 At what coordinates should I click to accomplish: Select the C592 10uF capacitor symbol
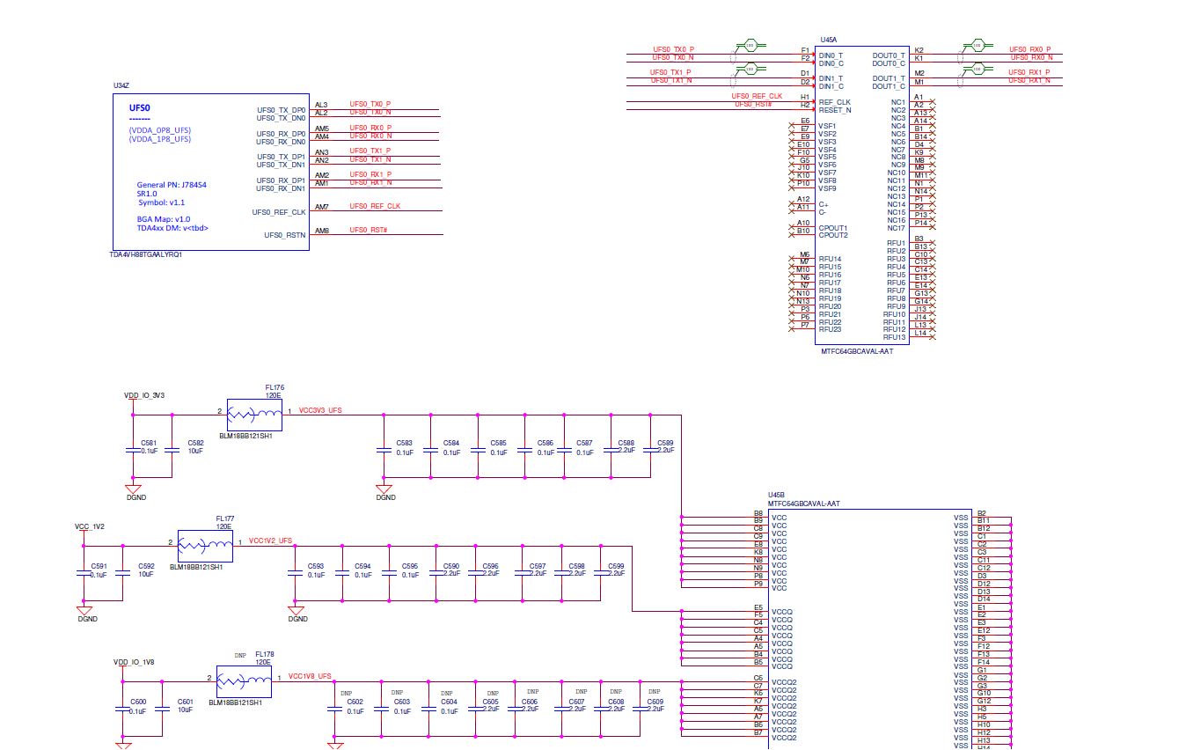[124, 572]
